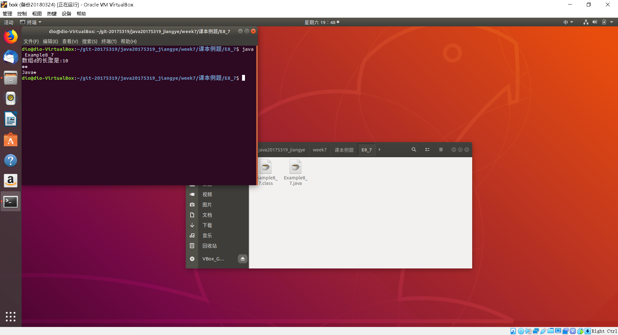618x335 pixels.
Task: Open VirtualBox 设备 menu
Action: [67, 14]
